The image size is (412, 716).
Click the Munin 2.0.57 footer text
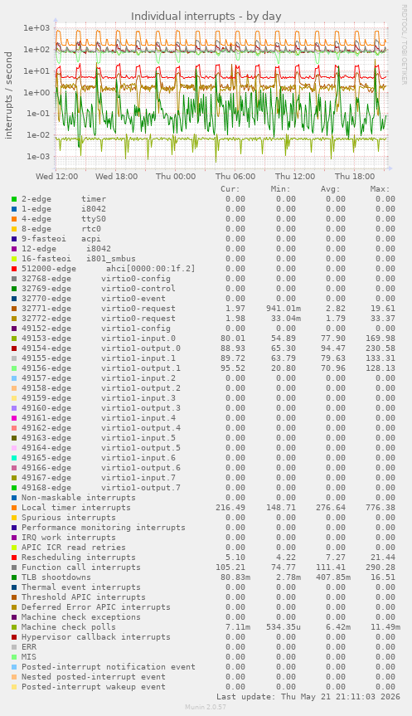tap(206, 707)
